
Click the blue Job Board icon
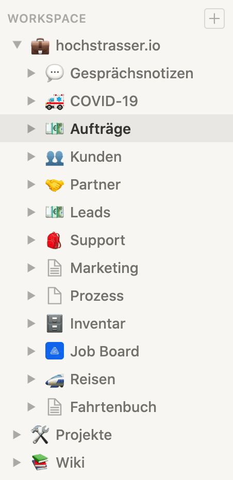point(55,351)
